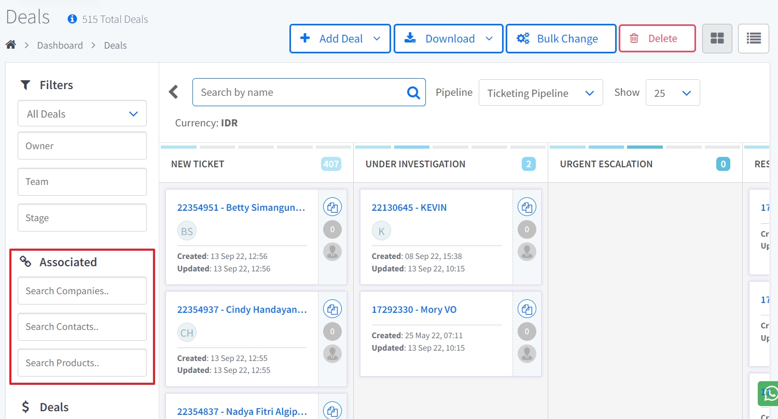Screen dimensions: 778x419
Task: Click the Stage filter field
Action: pyautogui.click(x=82, y=218)
